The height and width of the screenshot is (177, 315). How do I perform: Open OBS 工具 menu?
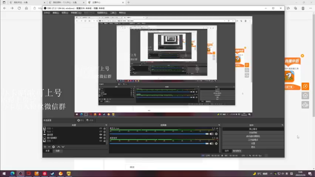coord(113,13)
